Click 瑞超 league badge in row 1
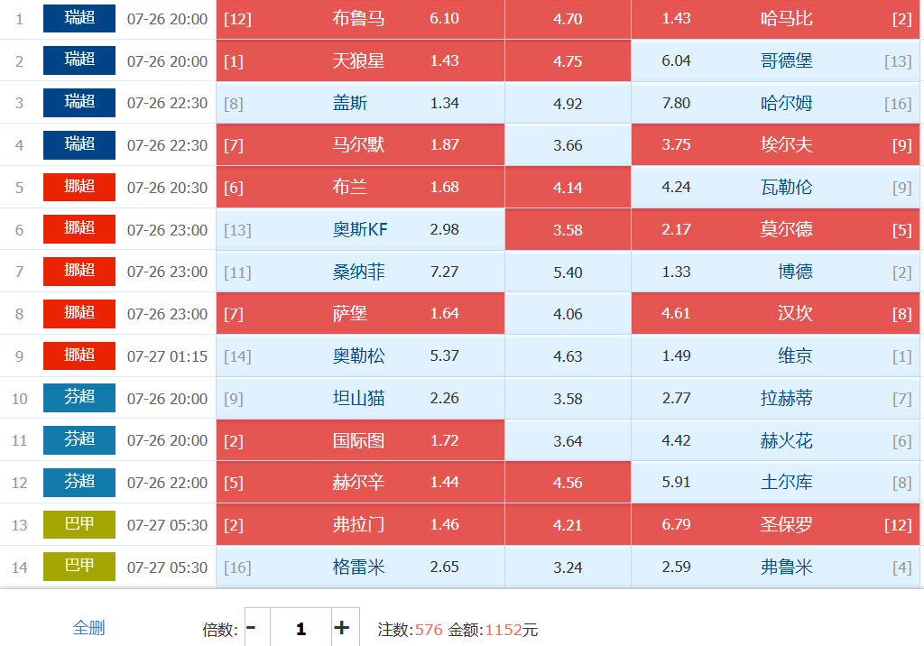Image resolution: width=924 pixels, height=646 pixels. click(x=79, y=18)
